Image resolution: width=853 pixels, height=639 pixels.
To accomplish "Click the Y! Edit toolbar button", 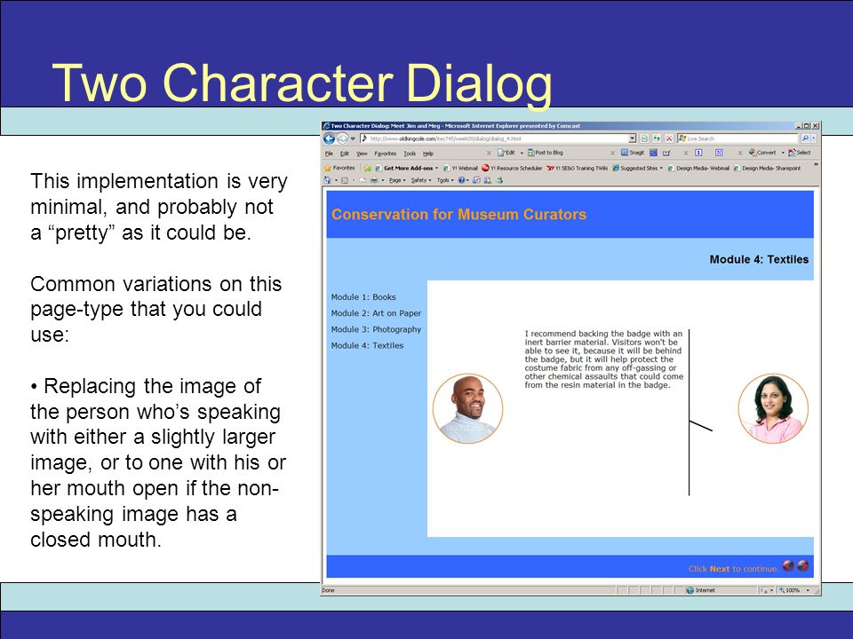I will [506, 153].
